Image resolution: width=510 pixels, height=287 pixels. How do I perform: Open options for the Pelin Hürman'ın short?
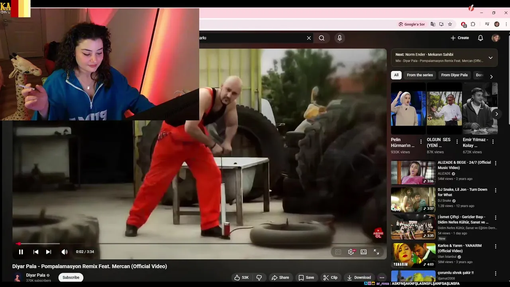click(x=421, y=142)
